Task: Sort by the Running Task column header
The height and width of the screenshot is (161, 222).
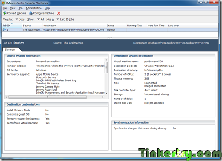Action: coord(137,26)
